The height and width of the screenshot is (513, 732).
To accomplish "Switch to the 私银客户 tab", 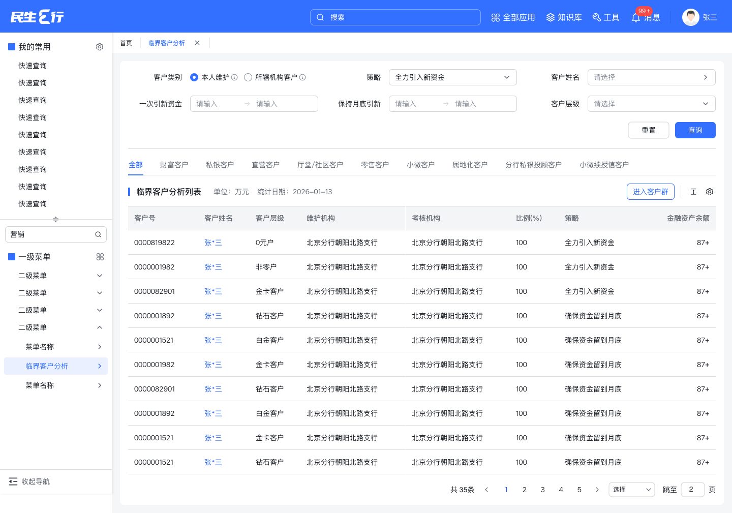I will point(220,165).
